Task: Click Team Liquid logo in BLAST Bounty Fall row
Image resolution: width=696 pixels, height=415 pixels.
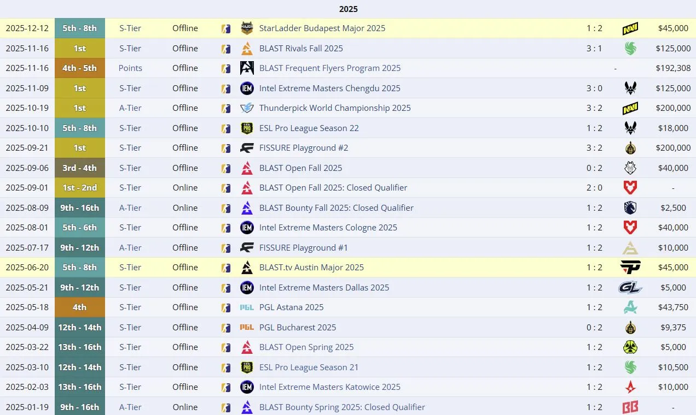Action: 630,207
